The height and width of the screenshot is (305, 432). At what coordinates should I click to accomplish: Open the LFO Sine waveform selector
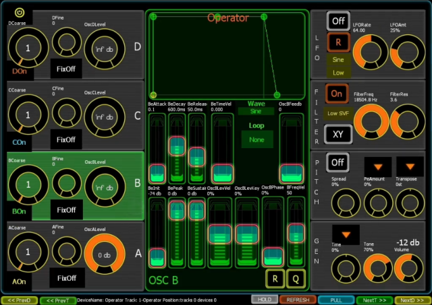(338, 60)
